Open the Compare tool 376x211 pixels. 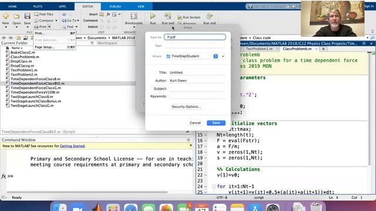[44, 21]
